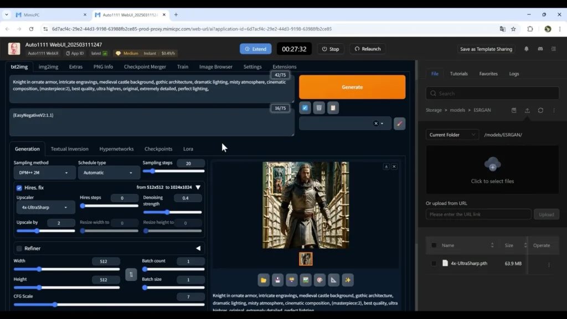Click the sparkle icon below the generated image

tap(347, 280)
